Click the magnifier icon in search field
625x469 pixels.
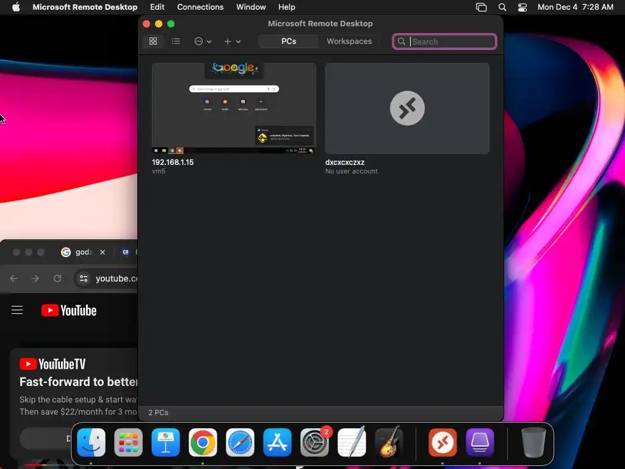tap(402, 42)
